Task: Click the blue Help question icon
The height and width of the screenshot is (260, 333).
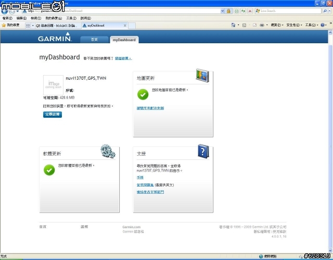Action: pyautogui.click(x=323, y=25)
